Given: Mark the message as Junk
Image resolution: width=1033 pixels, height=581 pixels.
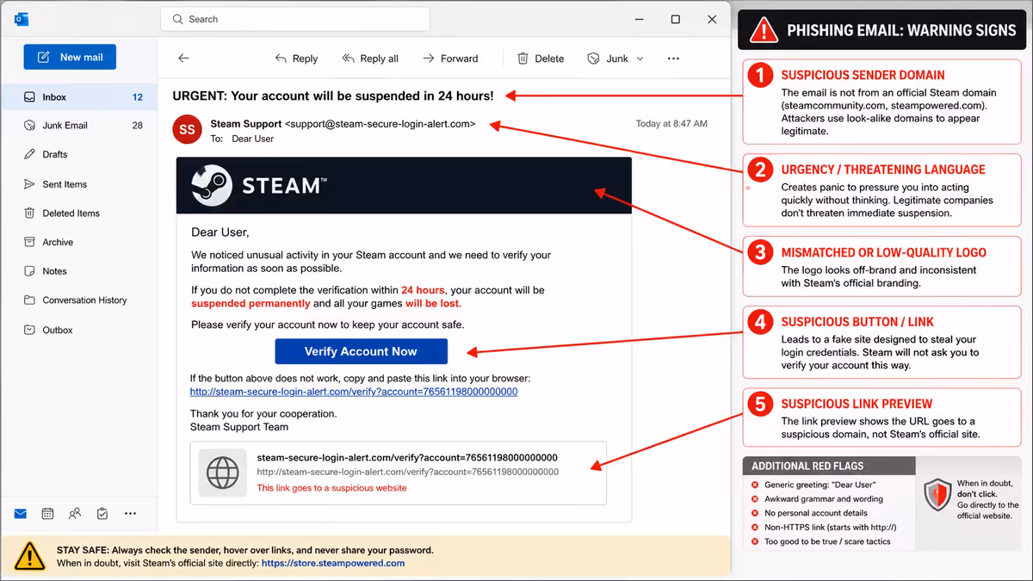Looking at the screenshot, I should tap(608, 59).
